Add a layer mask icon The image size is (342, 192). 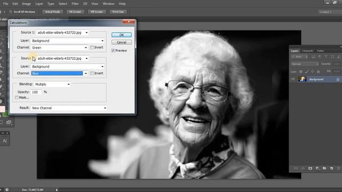310,169
